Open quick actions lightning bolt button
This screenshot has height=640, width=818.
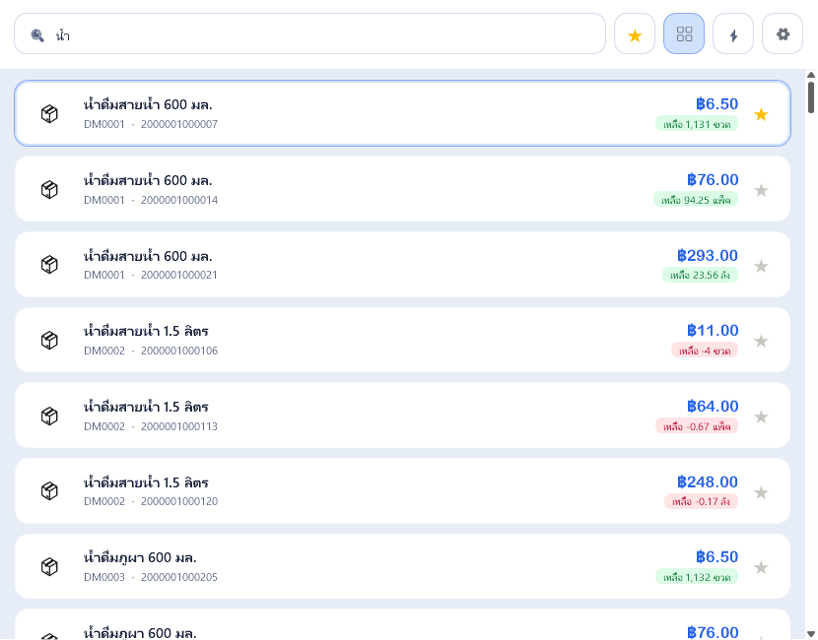click(733, 33)
